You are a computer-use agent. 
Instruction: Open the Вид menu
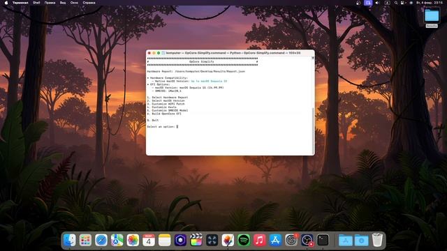(x=63, y=3)
